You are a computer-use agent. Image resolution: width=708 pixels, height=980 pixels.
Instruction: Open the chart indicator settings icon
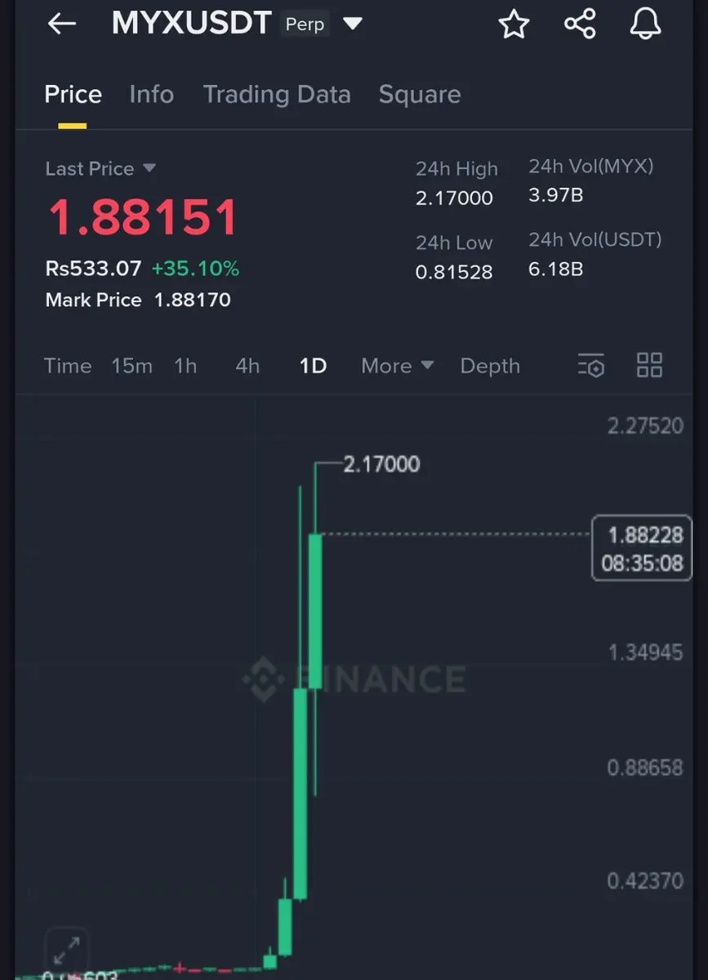[x=591, y=365]
